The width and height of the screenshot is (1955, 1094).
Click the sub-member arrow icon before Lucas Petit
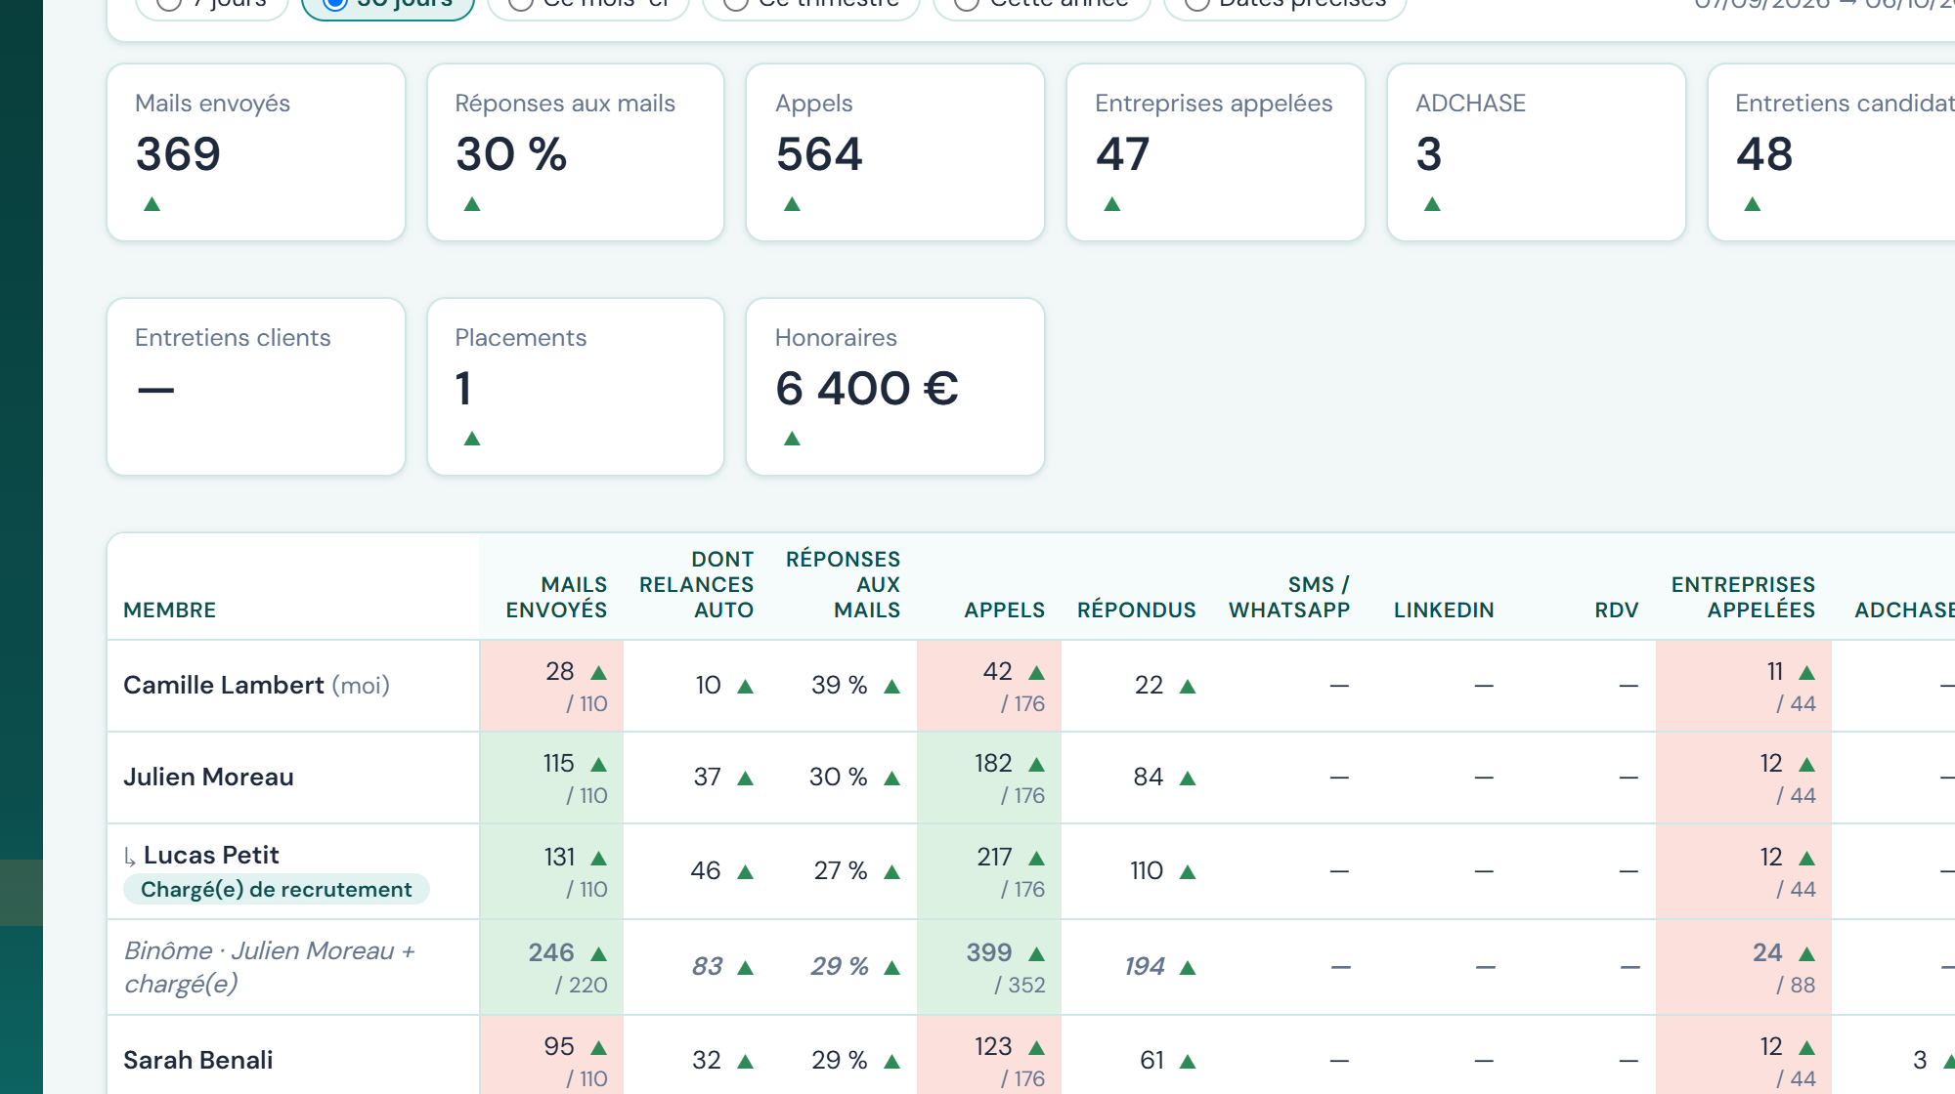click(130, 858)
